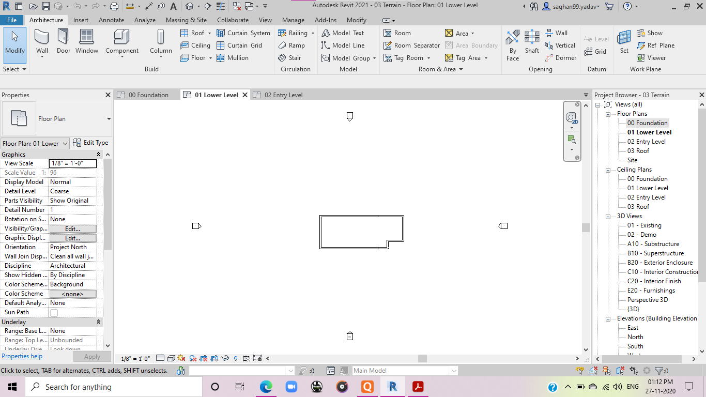The width and height of the screenshot is (706, 397).
Task: Collapse the Graphics properties section
Action: coord(99,155)
